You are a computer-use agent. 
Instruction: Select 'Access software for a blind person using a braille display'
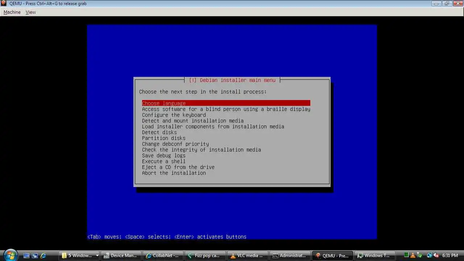coord(226,109)
